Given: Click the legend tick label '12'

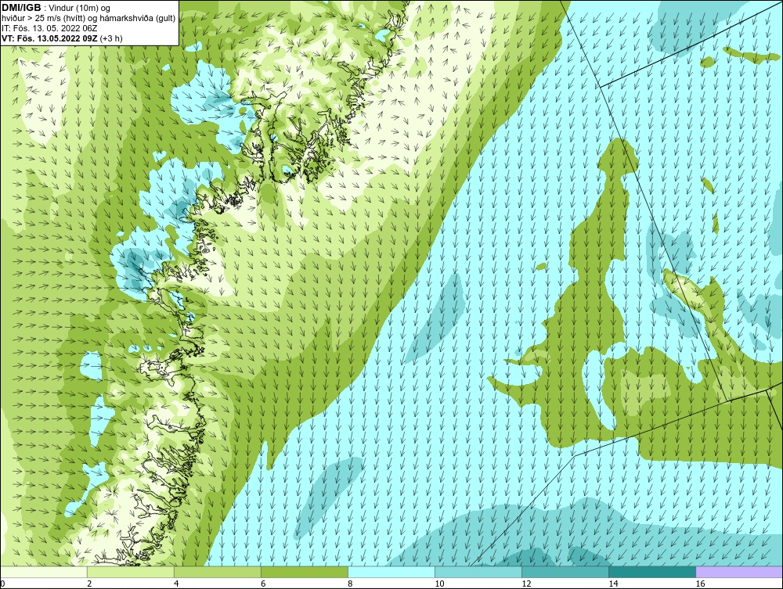Looking at the screenshot, I should coord(526,584).
